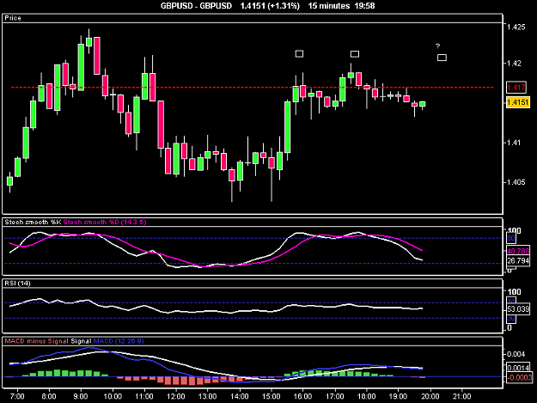Click the 18:00 time axis label
Image resolution: width=537 pixels, height=403 pixels.
366,396
